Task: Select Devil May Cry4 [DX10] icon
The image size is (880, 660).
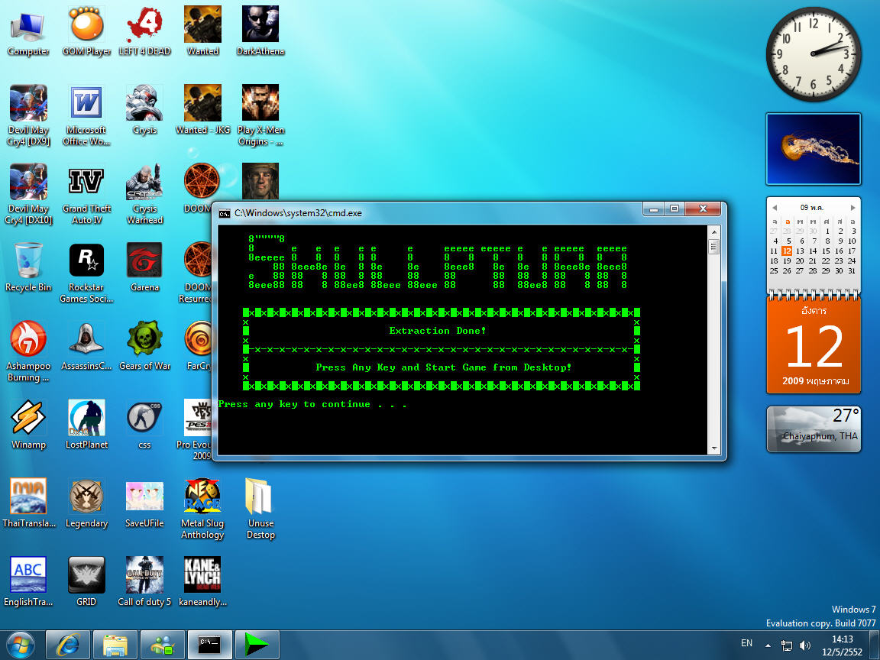Action: point(28,194)
